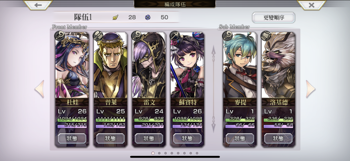The image size is (350, 161).
Task: Select the last team page dot
Action: click(x=197, y=153)
